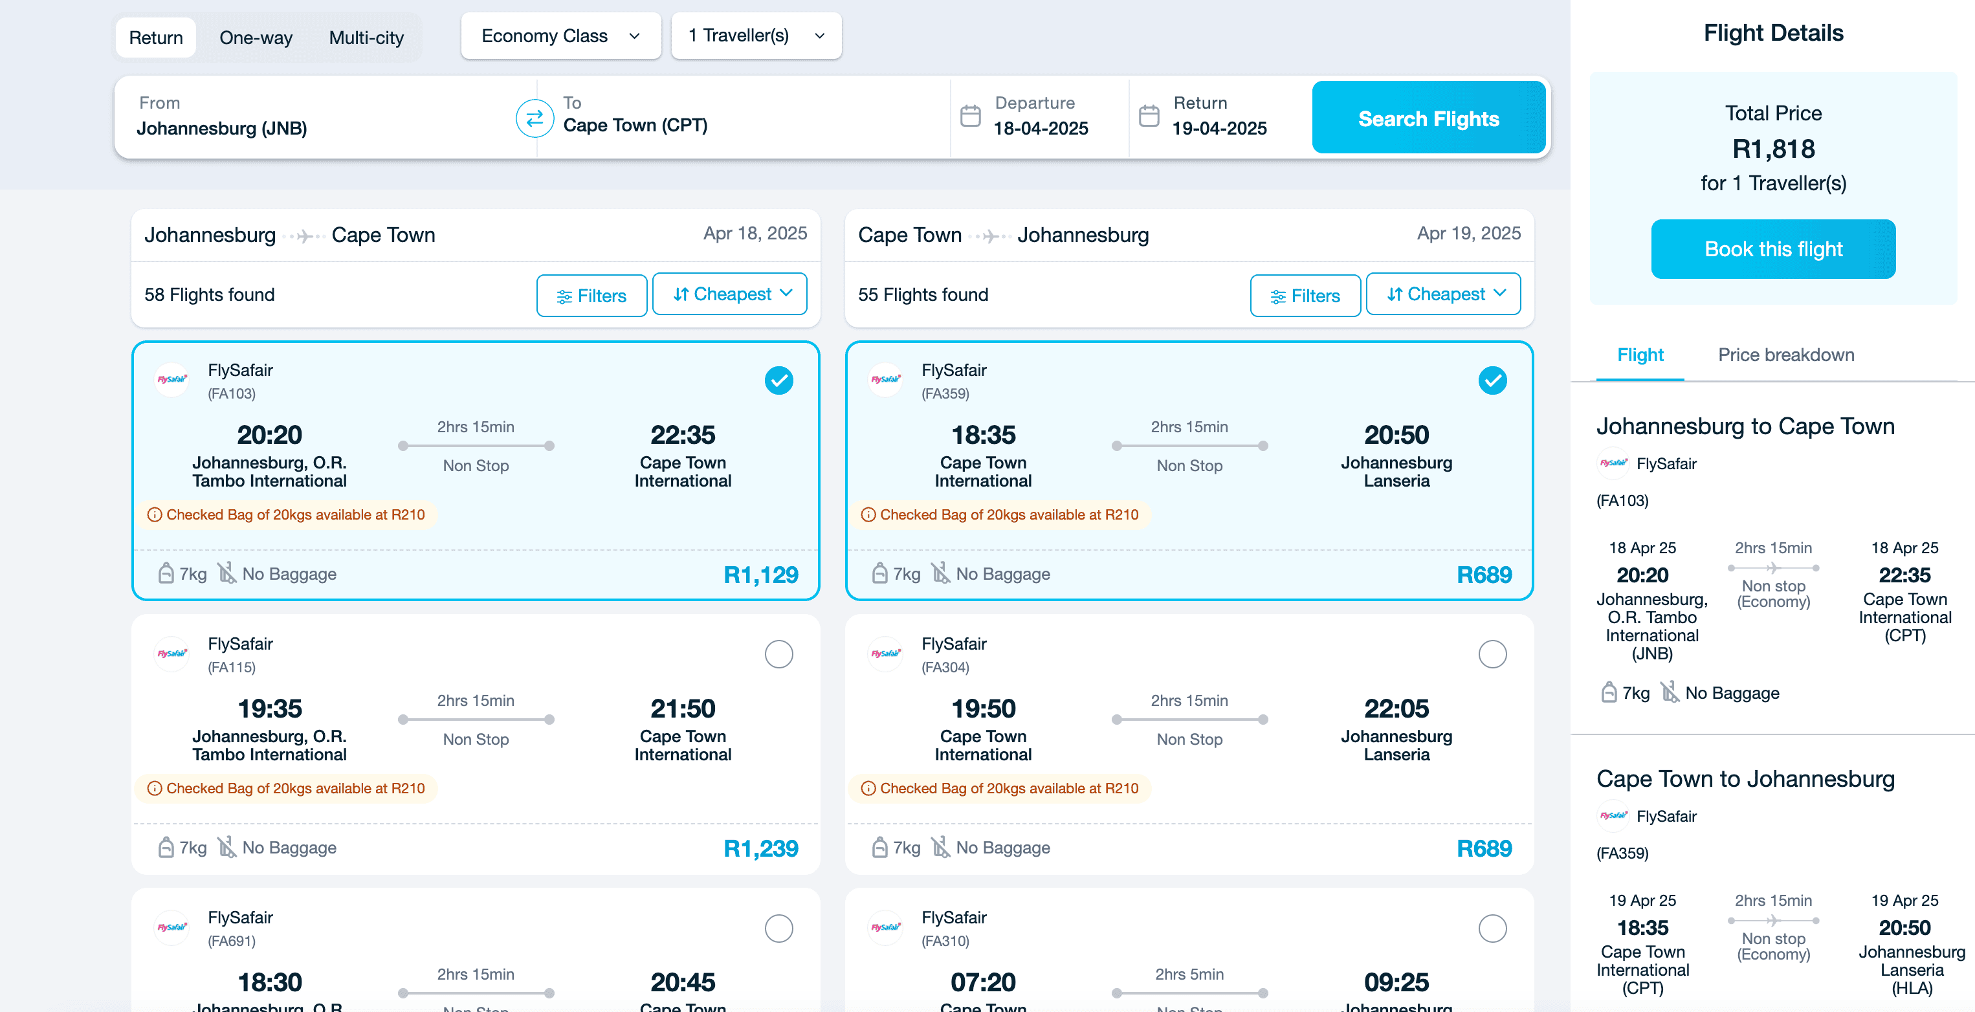Click FlySafair logo on return FA310 card
1975x1012 pixels.
pyautogui.click(x=885, y=927)
